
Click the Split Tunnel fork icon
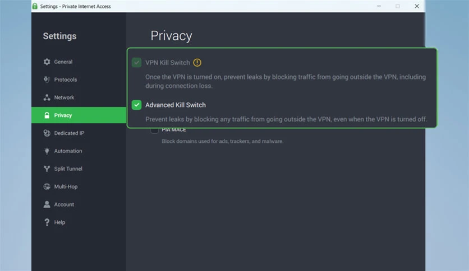coord(47,169)
